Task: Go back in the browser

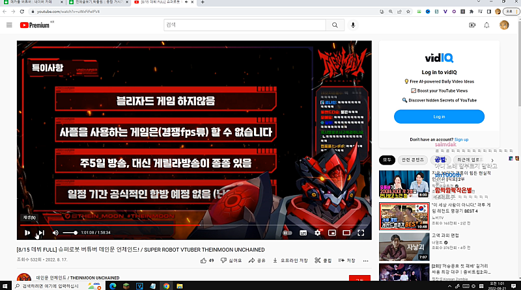Action: pyautogui.click(x=5, y=11)
